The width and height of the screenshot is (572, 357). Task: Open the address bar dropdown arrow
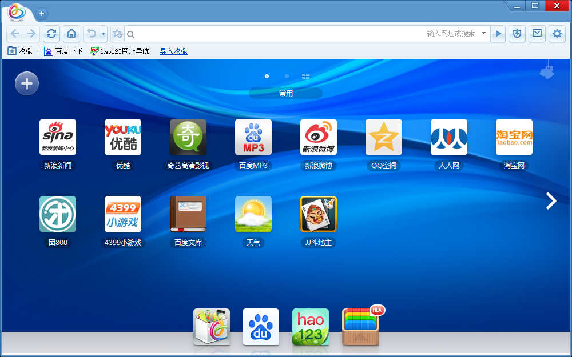click(x=483, y=34)
